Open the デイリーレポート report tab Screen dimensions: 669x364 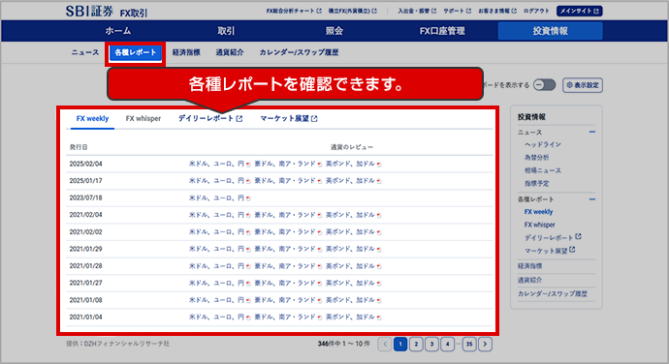coord(210,118)
